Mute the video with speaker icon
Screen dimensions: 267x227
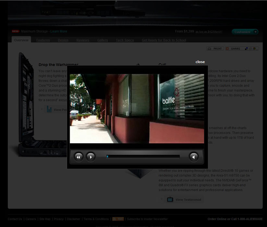194,157
